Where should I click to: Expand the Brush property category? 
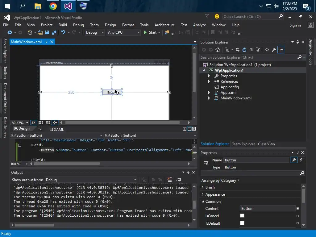click(202, 187)
